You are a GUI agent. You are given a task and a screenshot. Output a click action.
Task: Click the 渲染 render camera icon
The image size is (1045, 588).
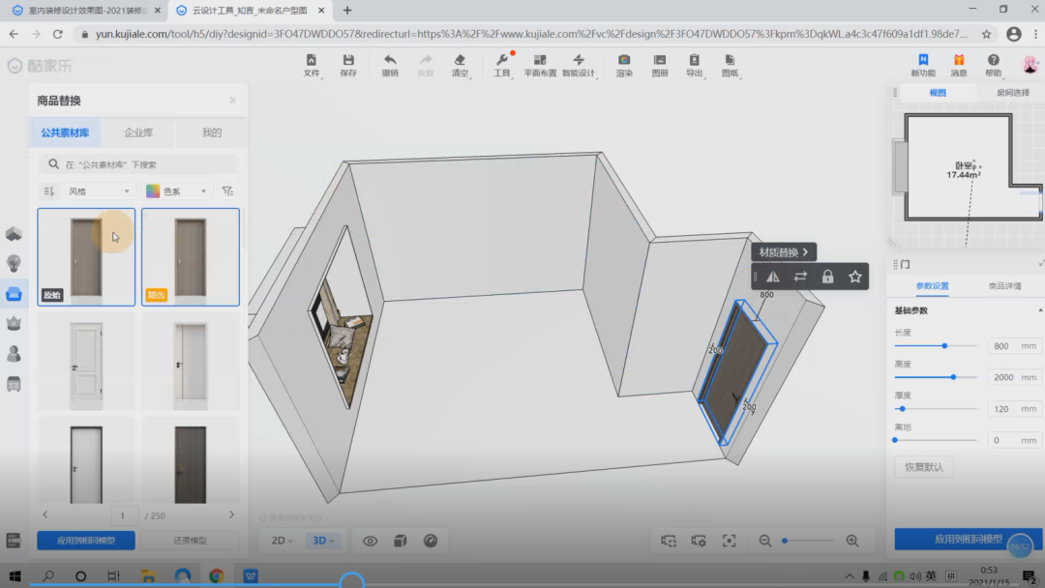point(624,65)
